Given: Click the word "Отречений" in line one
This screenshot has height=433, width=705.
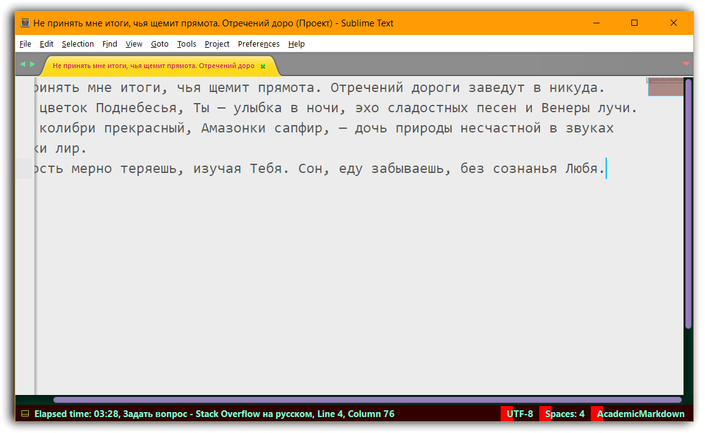Looking at the screenshot, I should click(x=367, y=88).
